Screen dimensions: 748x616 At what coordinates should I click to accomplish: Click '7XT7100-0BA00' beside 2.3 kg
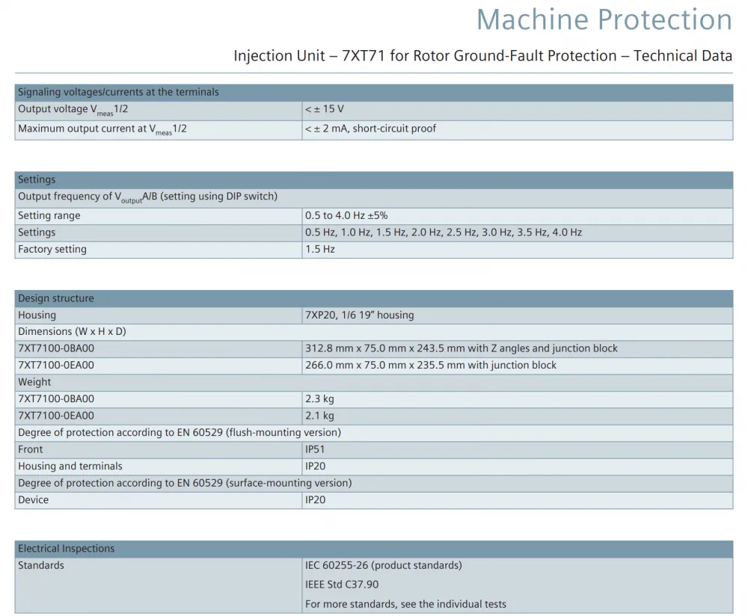pos(56,399)
